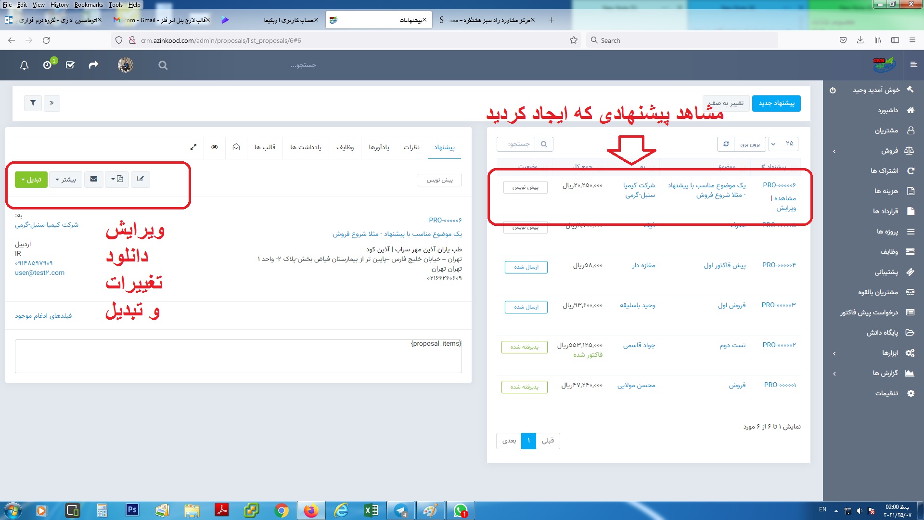Open proposal PRO-000006 link
The width and height of the screenshot is (924, 520).
779,185
